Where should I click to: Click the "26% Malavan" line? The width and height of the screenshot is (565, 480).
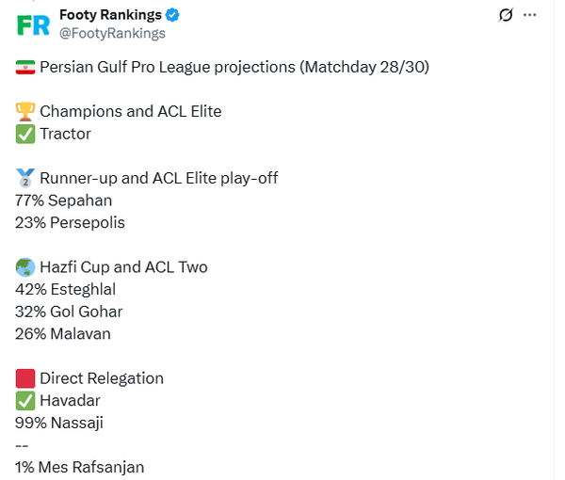pos(63,334)
